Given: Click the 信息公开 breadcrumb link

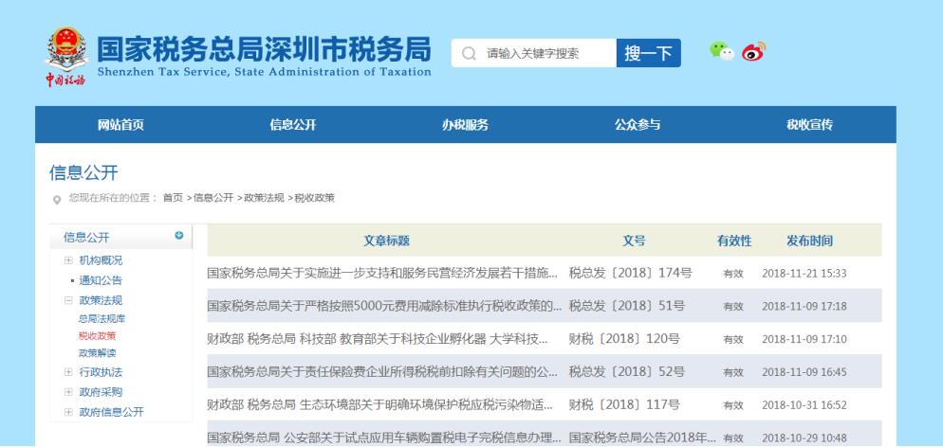Looking at the screenshot, I should point(213,197).
